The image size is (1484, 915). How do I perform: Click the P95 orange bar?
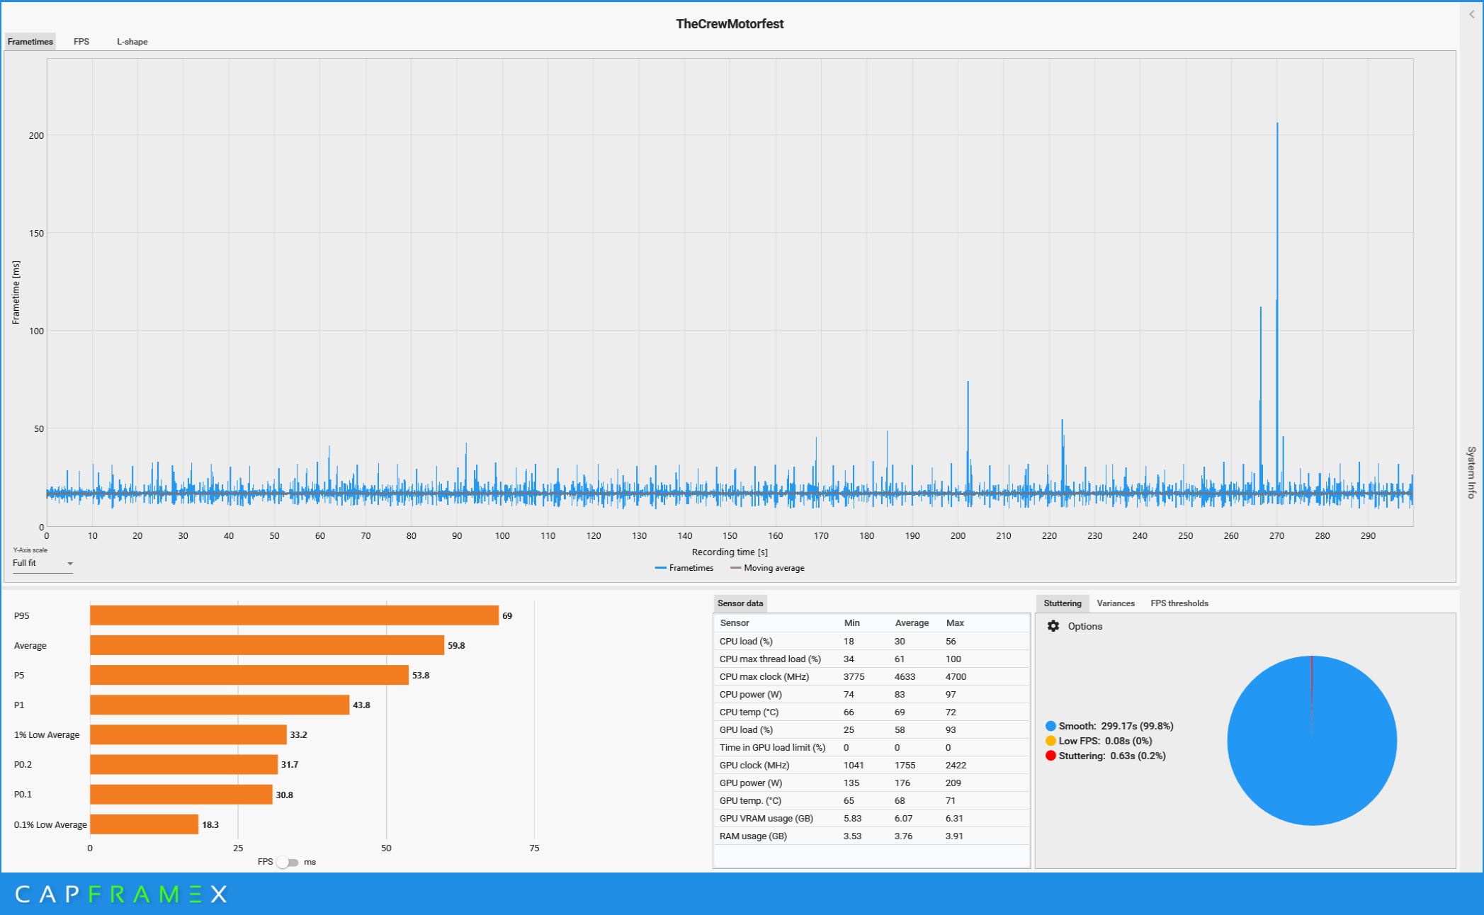pyautogui.click(x=294, y=615)
